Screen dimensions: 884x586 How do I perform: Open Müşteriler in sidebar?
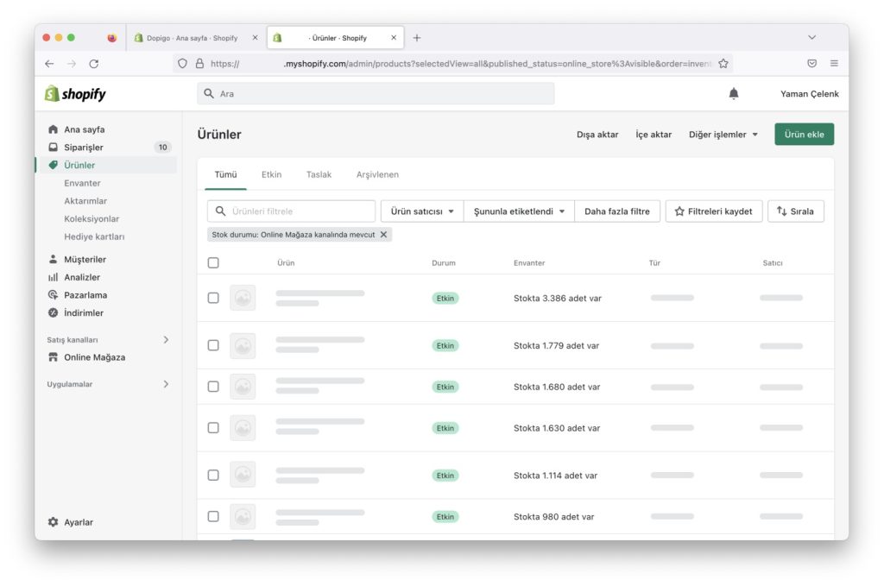(85, 259)
